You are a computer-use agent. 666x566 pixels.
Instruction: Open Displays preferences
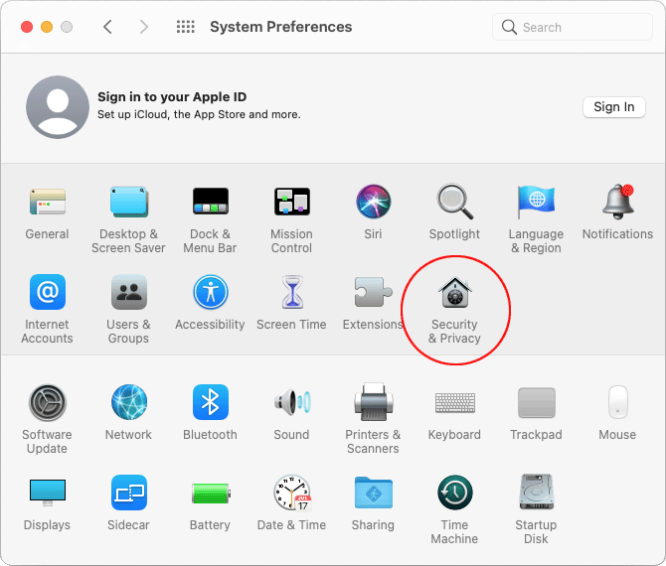click(x=47, y=493)
